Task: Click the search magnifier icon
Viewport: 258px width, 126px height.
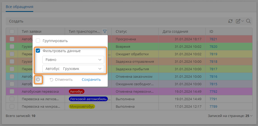Action: (x=248, y=21)
